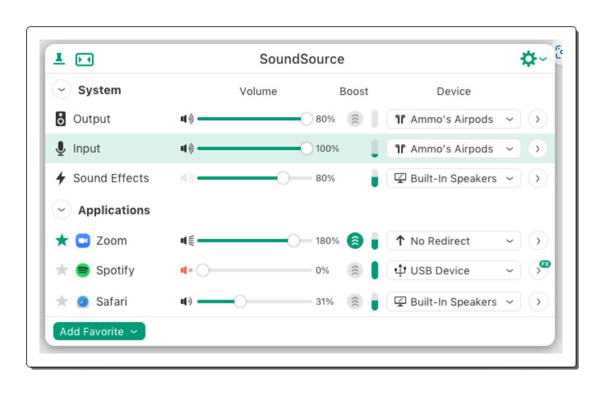The image size is (602, 393).
Task: Click the Sound Effects 80% value
Action: click(325, 178)
